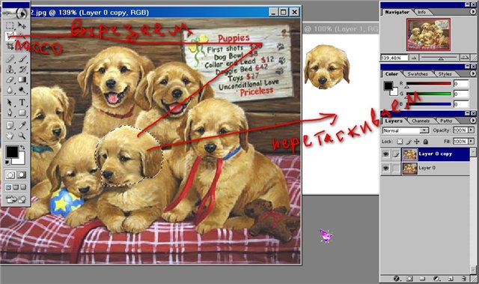Screen dimensions: 479x284
Task: Switch to the Swatches tab
Action: [x=418, y=74]
